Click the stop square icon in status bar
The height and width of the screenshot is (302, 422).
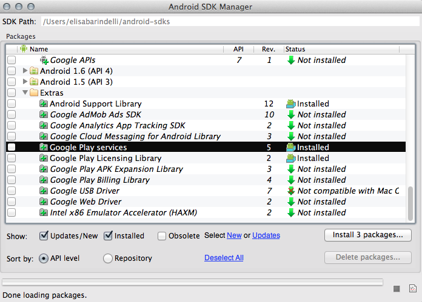tap(397, 289)
